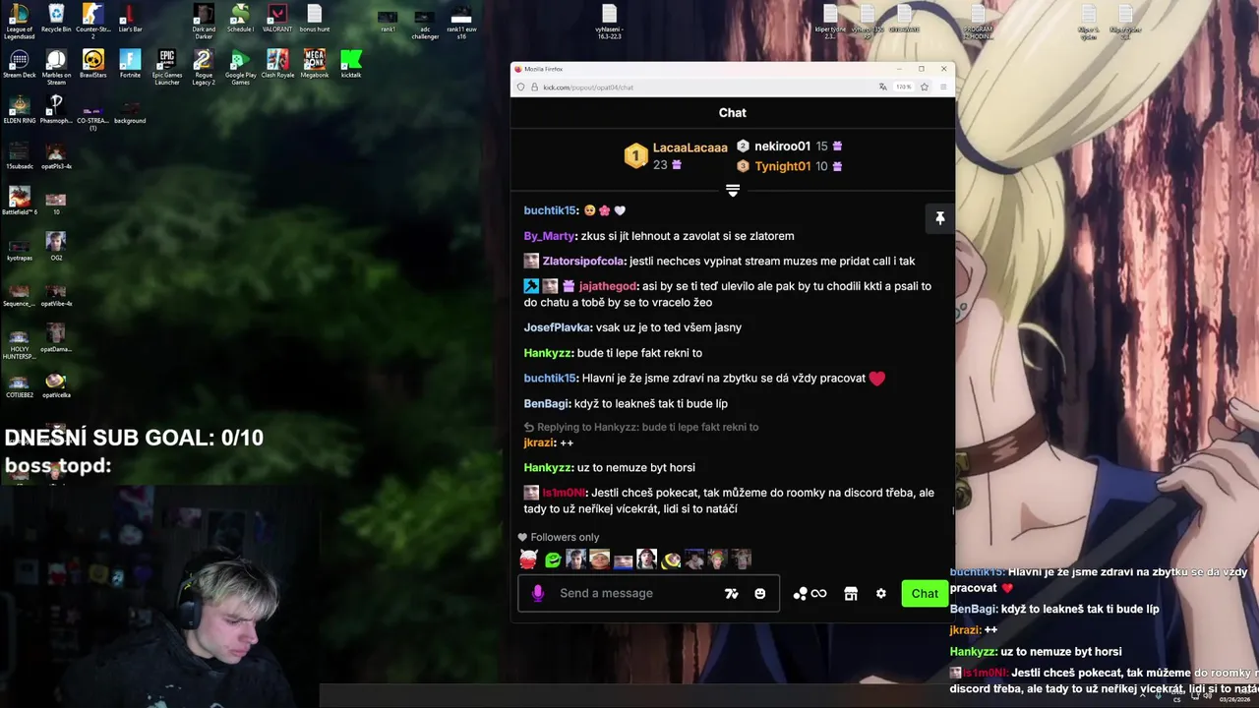The width and height of the screenshot is (1259, 708).
Task: Open the League of Legends desktop shortcut
Action: pyautogui.click(x=19, y=20)
